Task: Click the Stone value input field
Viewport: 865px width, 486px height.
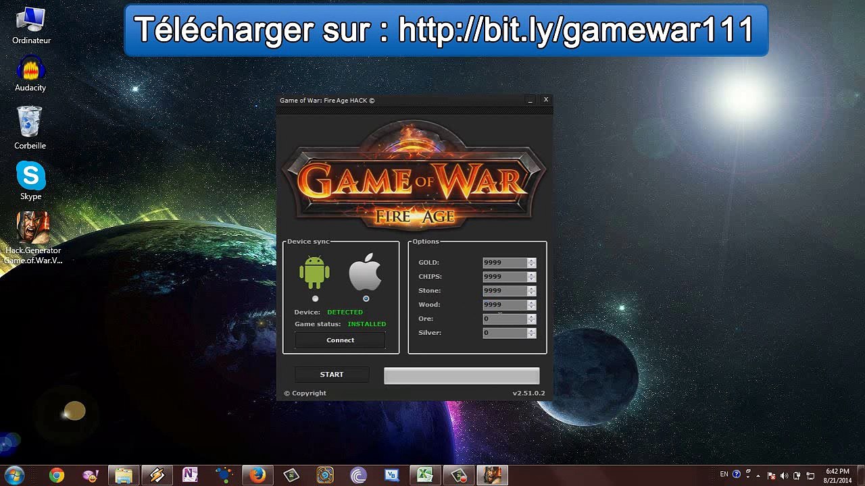Action: click(505, 291)
